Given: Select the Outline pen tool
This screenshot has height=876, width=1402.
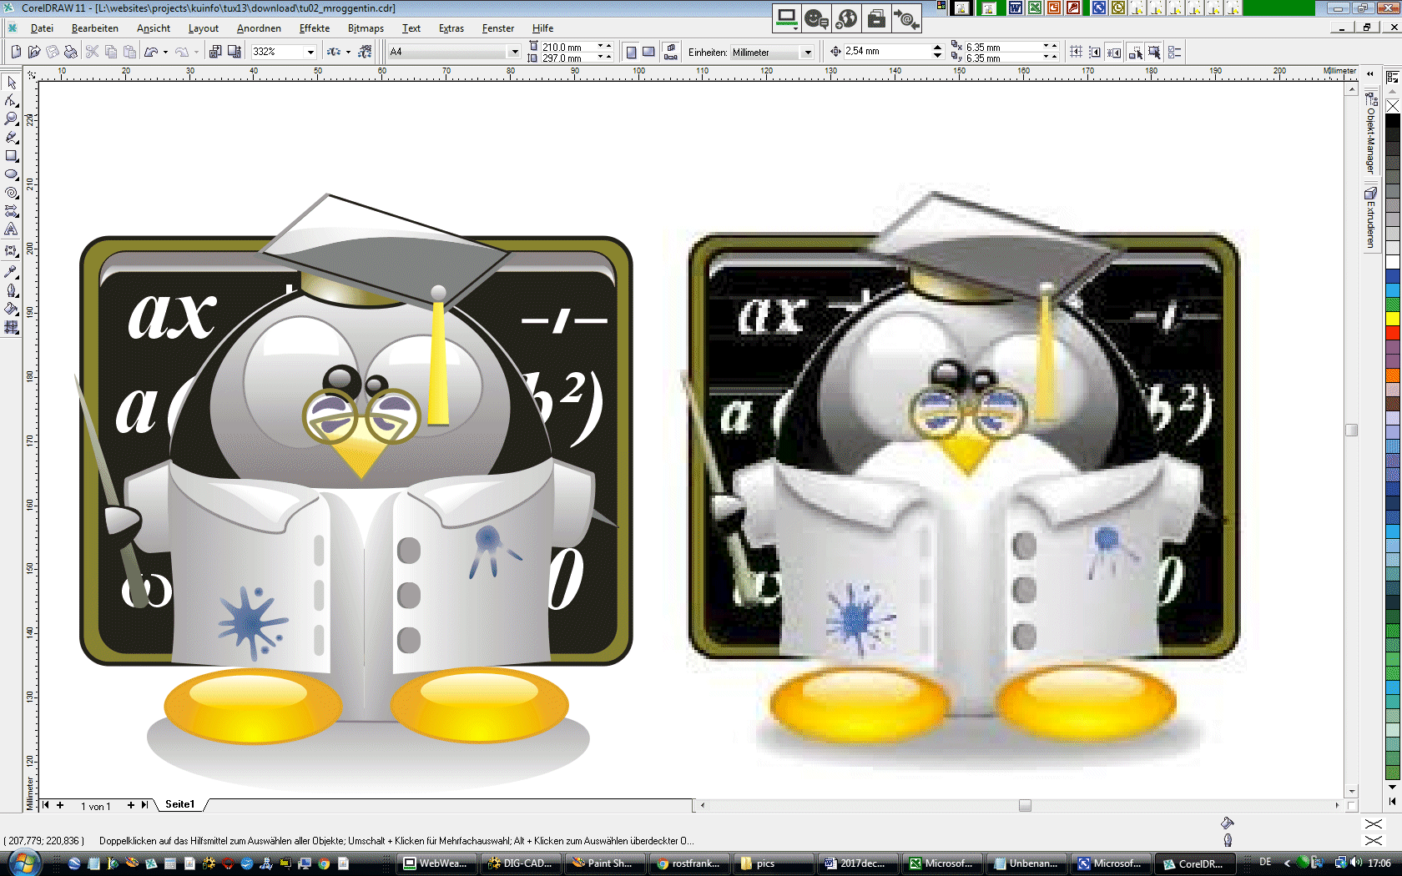Looking at the screenshot, I should point(12,290).
